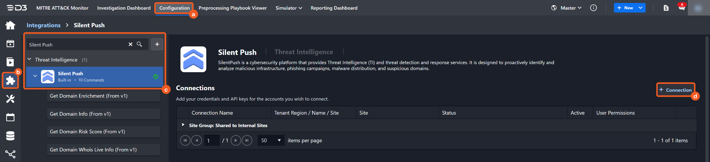Switch to the Configuration tab

[x=174, y=8]
